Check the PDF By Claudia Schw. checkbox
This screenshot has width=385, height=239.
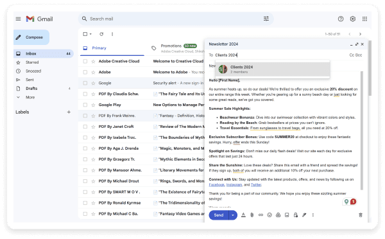click(85, 94)
